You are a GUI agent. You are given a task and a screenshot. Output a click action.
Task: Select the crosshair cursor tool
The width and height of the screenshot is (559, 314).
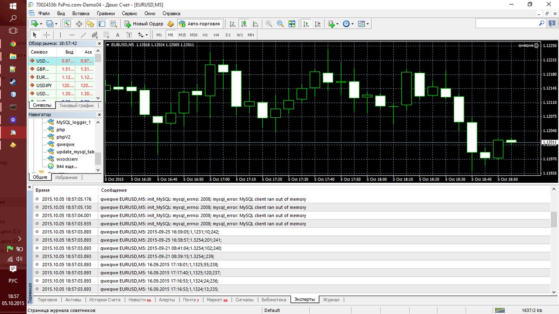[x=46, y=35]
